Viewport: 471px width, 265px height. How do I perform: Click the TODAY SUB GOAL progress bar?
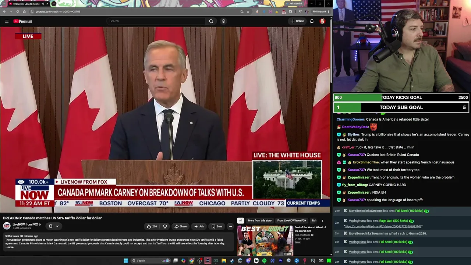pyautogui.click(x=401, y=107)
